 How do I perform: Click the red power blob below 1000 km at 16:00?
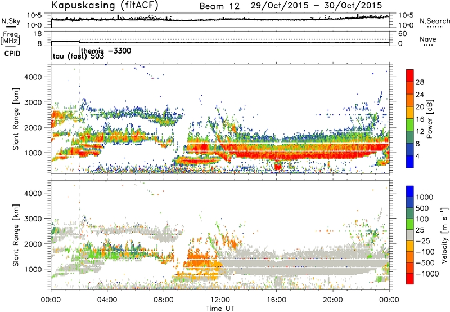click(278, 166)
